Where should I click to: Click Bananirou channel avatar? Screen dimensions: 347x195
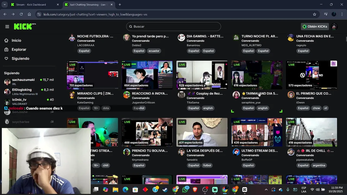tap(181, 37)
